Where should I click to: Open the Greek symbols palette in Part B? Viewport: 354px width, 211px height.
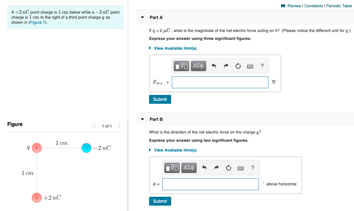(x=189, y=168)
